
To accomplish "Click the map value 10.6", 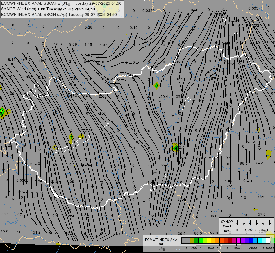I will (x=21, y=232).
